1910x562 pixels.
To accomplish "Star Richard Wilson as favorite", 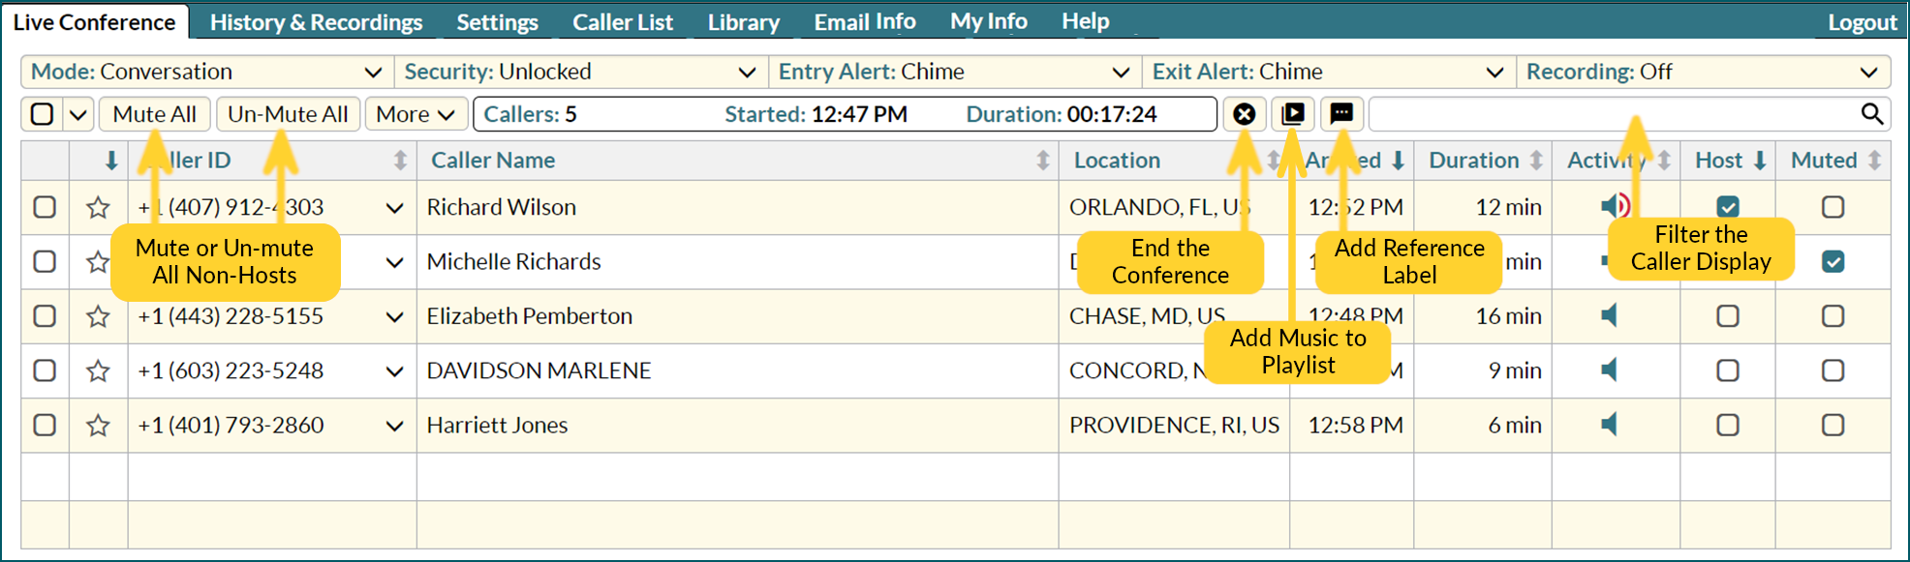I will coord(98,207).
